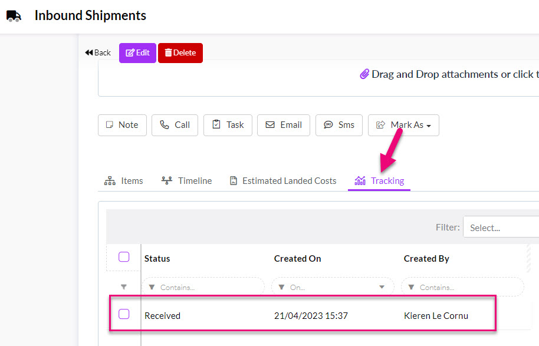Open the Filter Select dropdown
539x346 pixels.
click(x=501, y=227)
